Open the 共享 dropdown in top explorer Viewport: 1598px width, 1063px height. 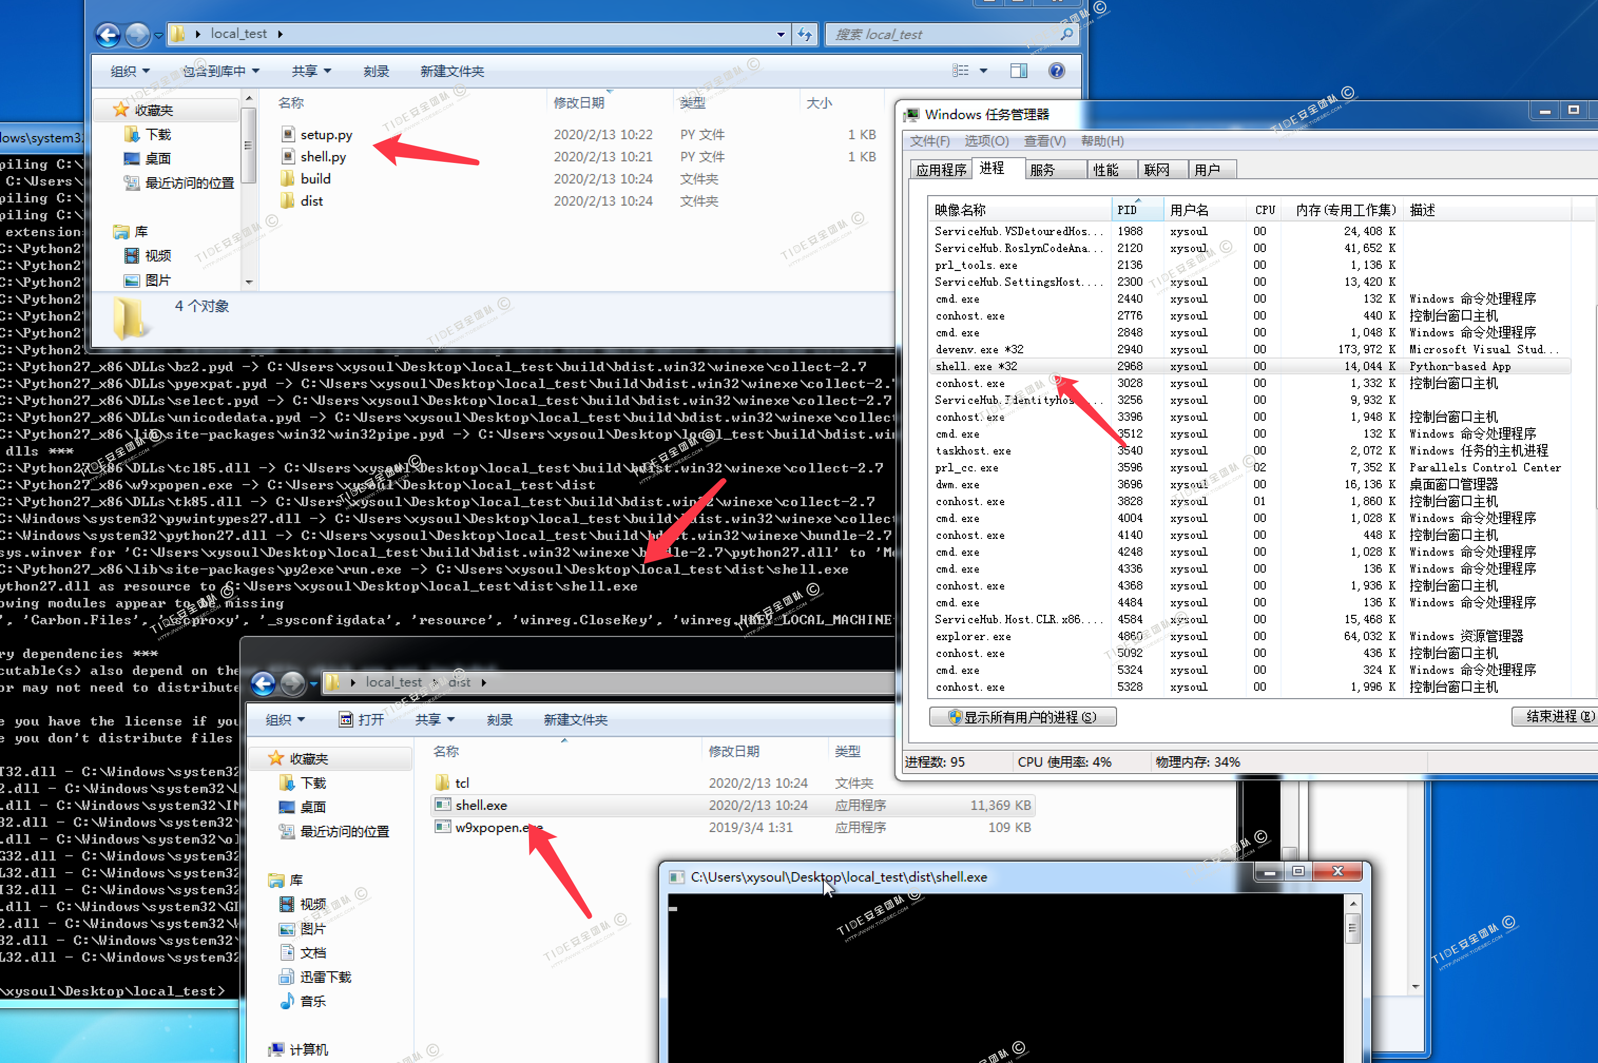pos(311,71)
